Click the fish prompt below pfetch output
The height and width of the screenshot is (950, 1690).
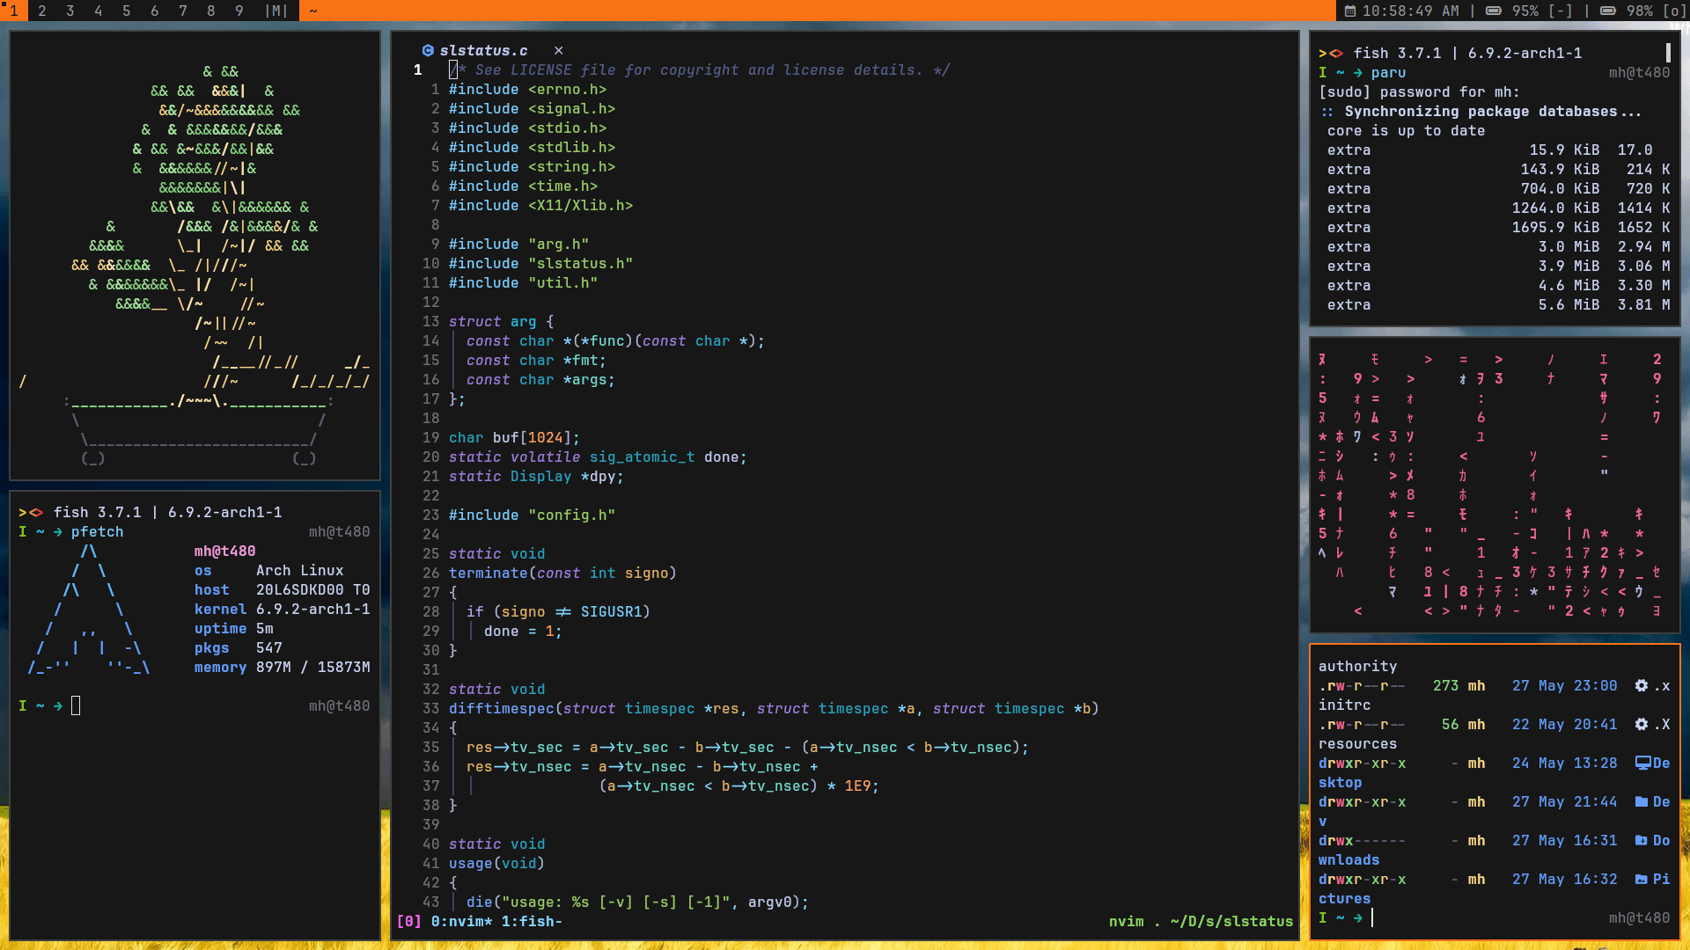pyautogui.click(x=76, y=705)
